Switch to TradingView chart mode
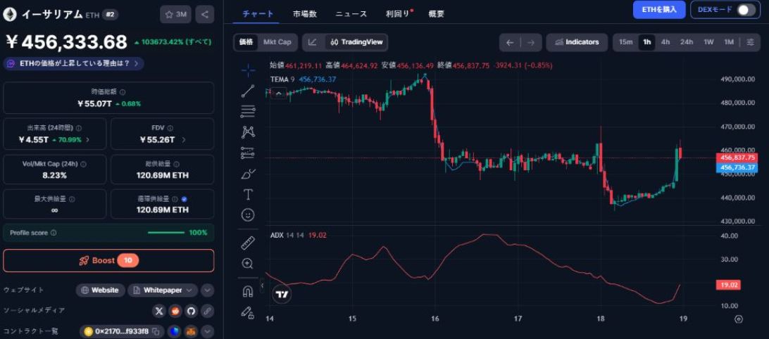769x339 pixels. (x=356, y=42)
